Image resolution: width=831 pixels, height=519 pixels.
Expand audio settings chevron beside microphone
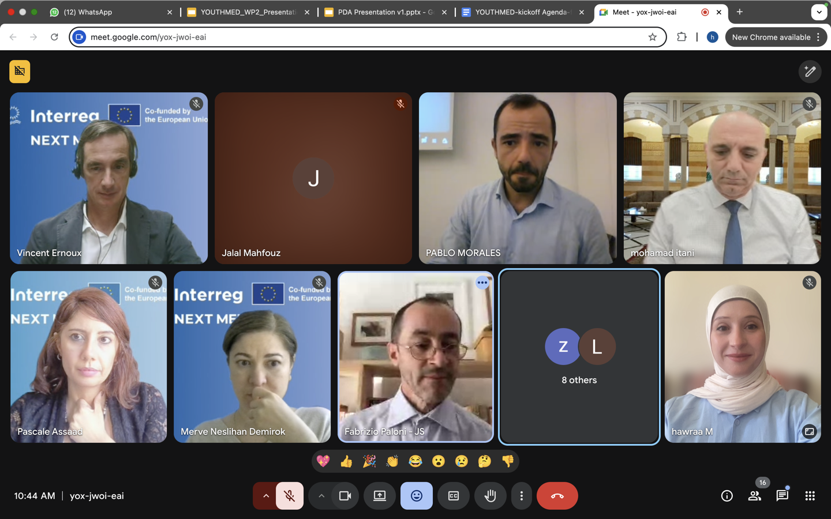coord(265,496)
